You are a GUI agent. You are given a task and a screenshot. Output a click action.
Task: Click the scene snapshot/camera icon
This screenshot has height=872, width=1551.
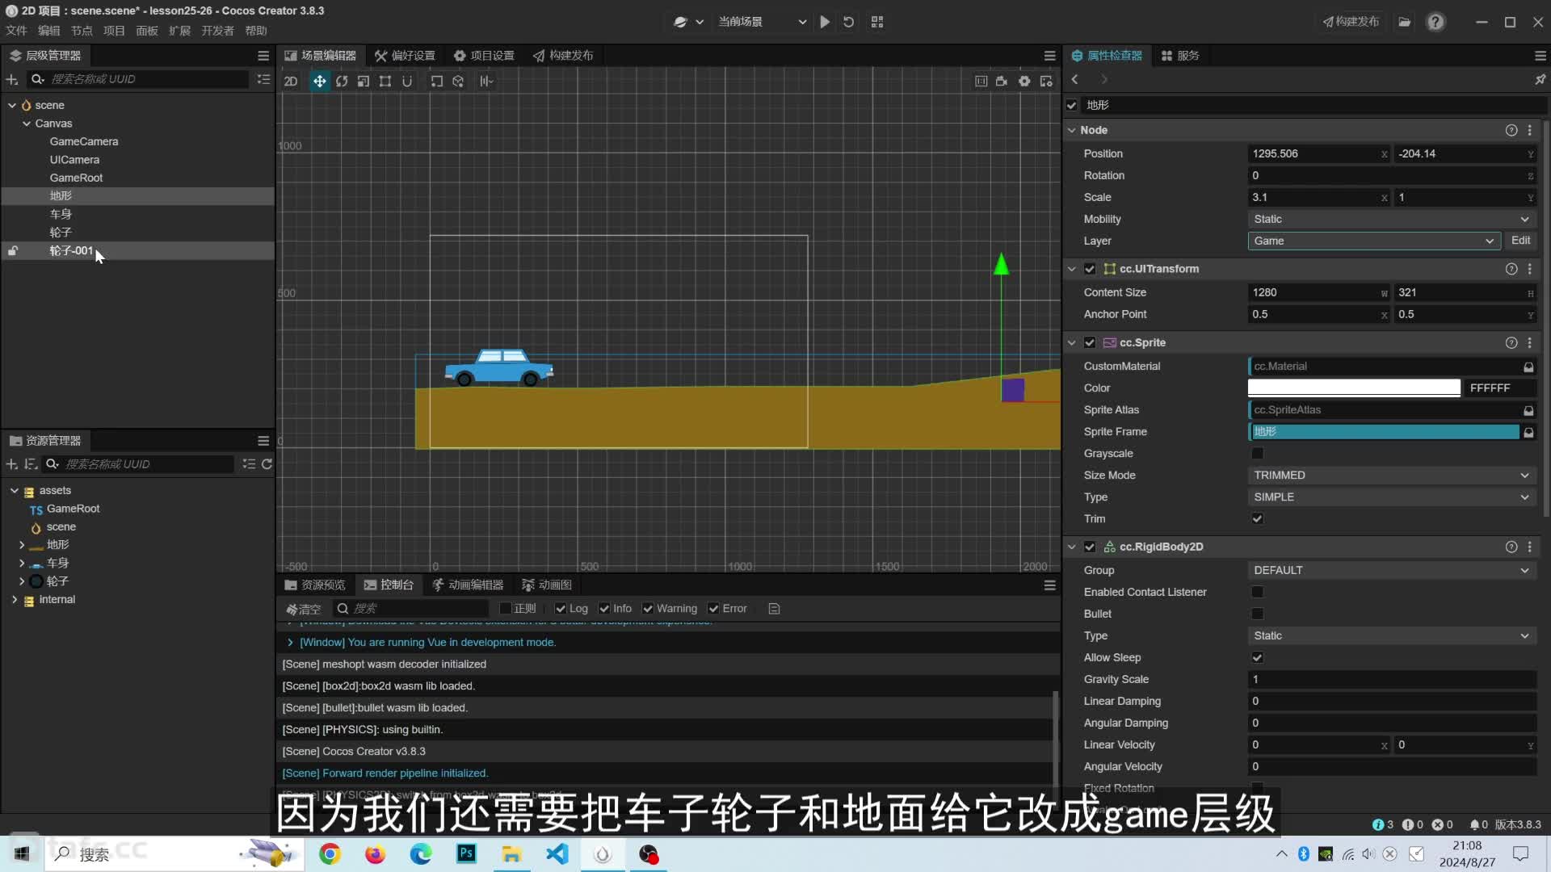[x=1002, y=81]
